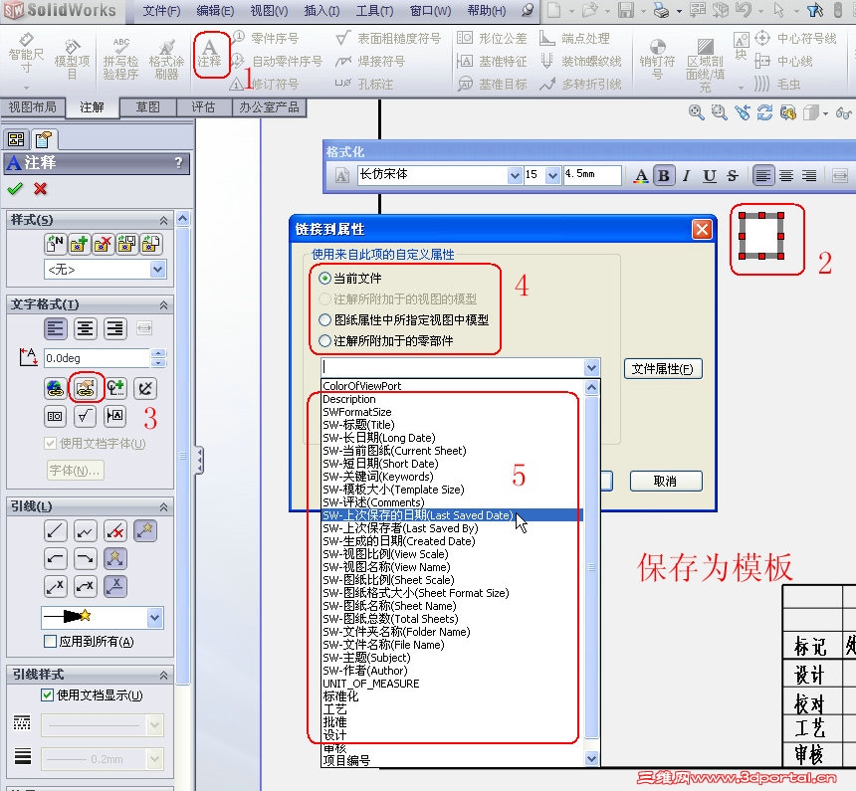Toggle Bold in Formatting toolbar
This screenshot has width=856, height=791.
664,176
